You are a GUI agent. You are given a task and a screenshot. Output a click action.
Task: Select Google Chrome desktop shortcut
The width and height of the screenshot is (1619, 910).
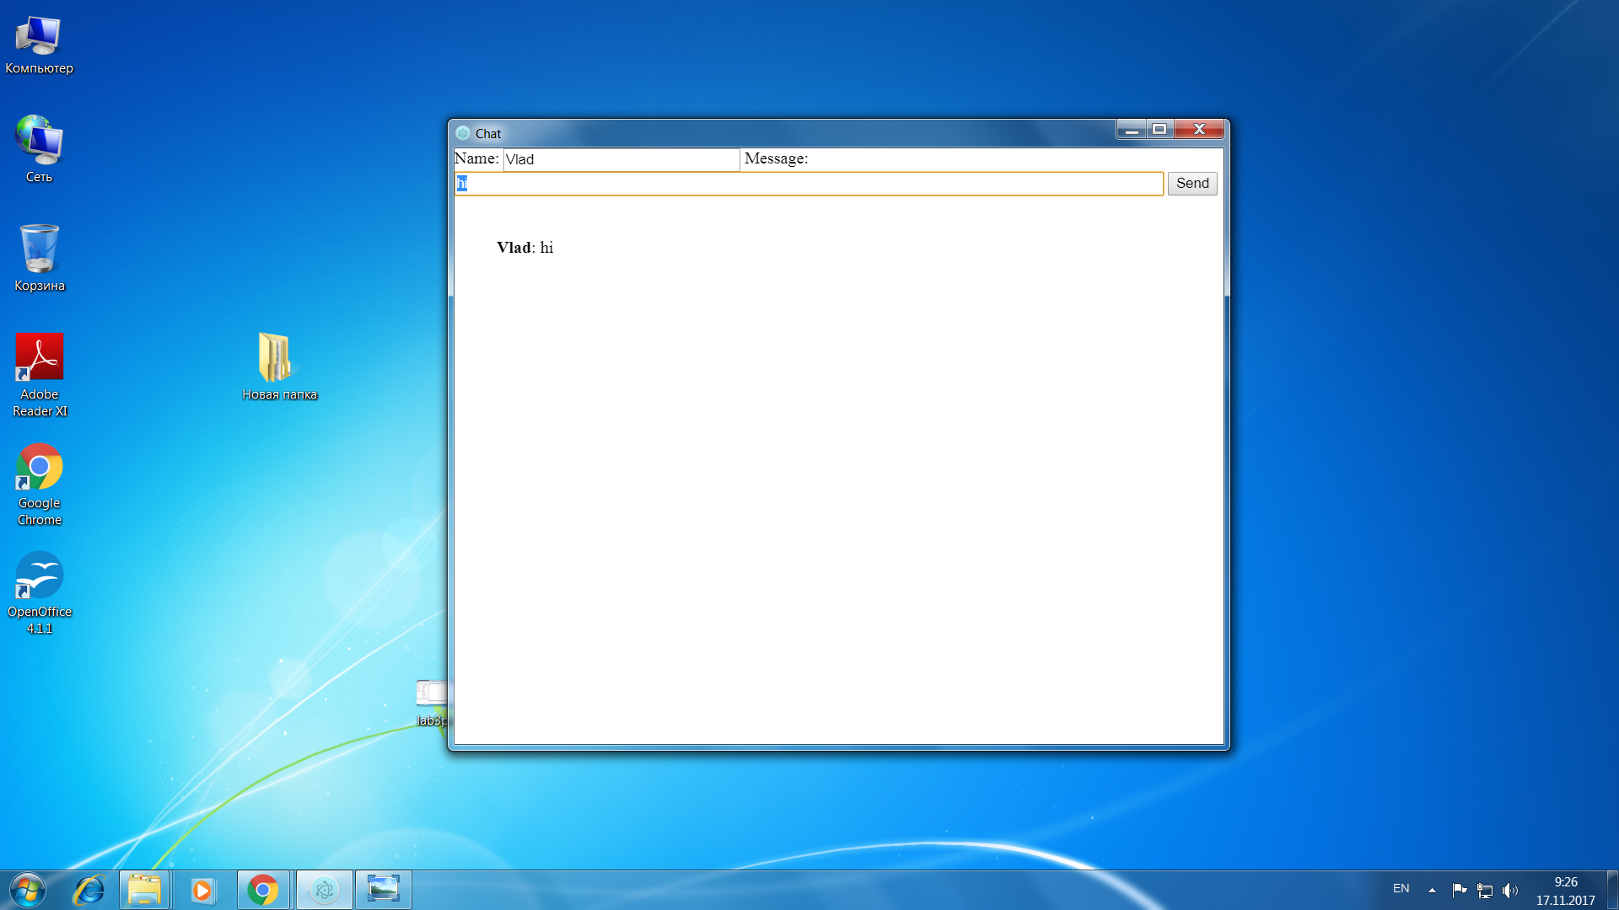click(x=39, y=484)
